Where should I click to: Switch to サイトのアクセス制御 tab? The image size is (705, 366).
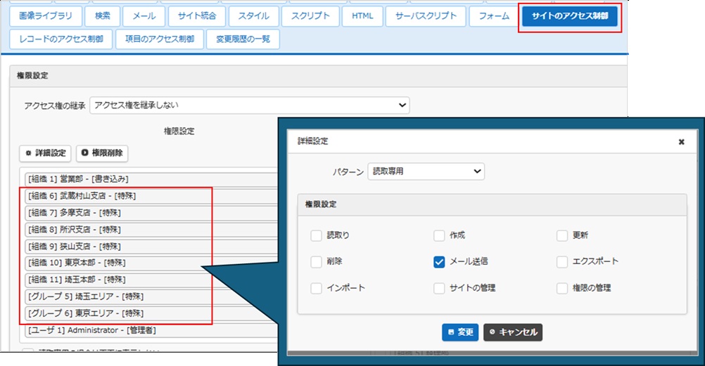click(570, 16)
